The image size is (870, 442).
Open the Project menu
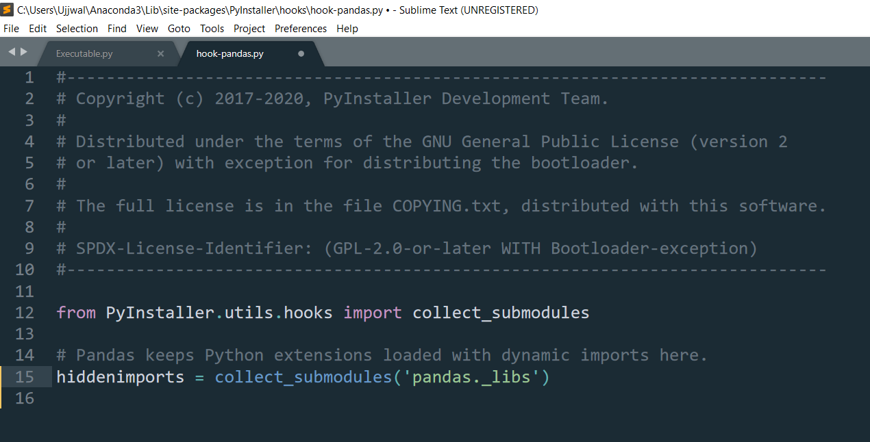point(249,29)
